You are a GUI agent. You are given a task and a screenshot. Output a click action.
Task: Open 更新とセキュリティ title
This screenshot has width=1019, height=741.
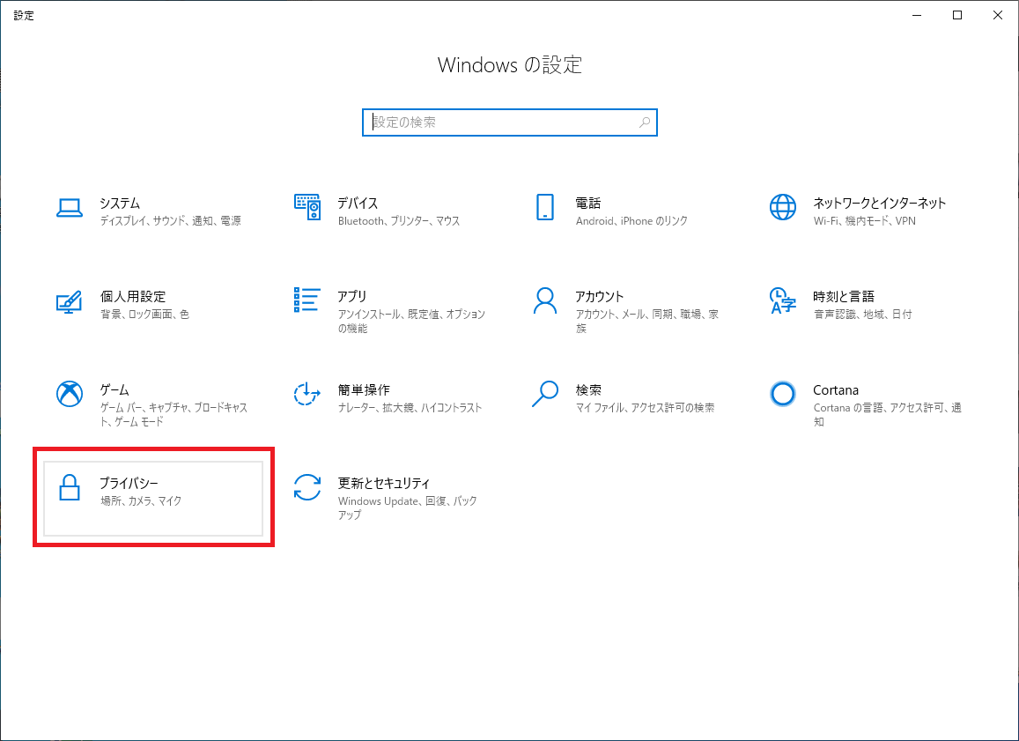click(383, 483)
